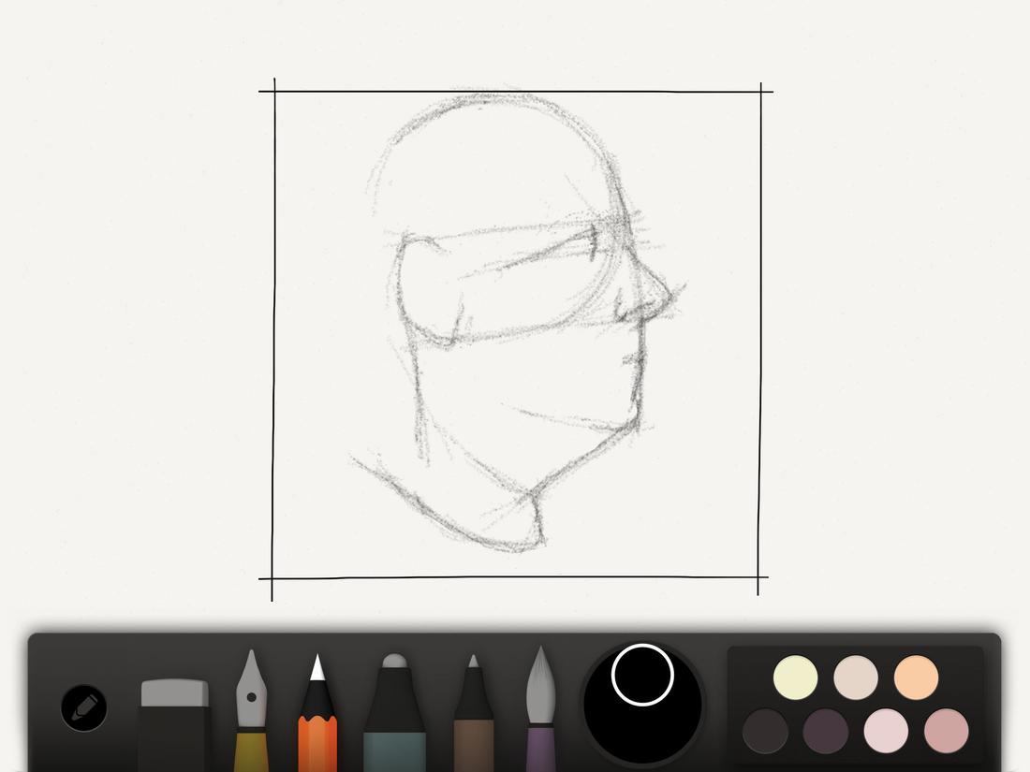Tap the circular pencil button to dismiss tools

82,709
